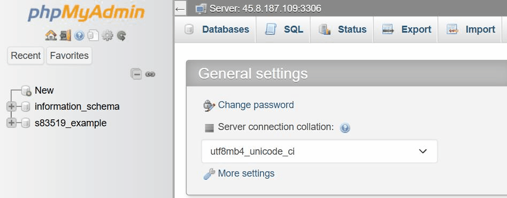Click the log out (exit door) icon
This screenshot has width=507, height=198.
point(65,36)
